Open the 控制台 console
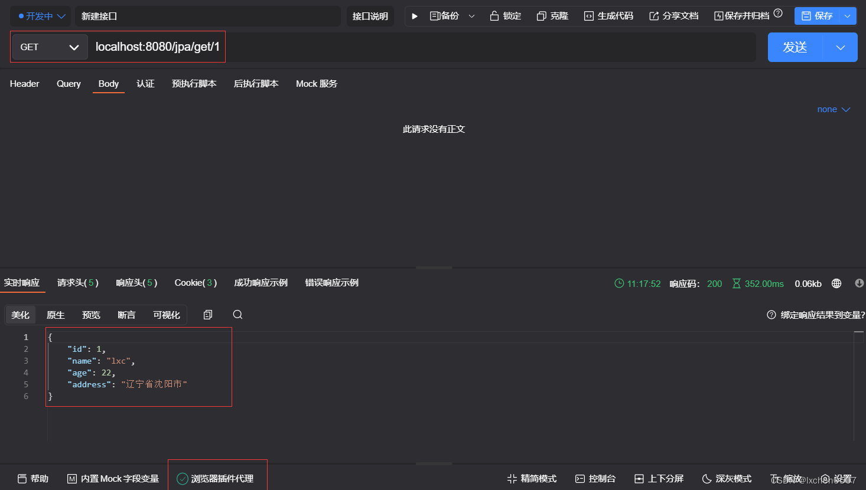Screen dimensions: 866x490 pos(595,479)
